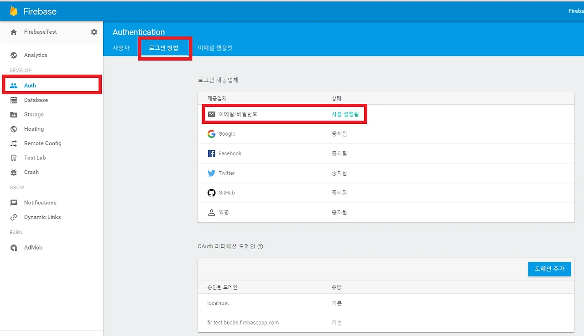
Task: Click the Hosting globe icon
Action: pos(14,129)
